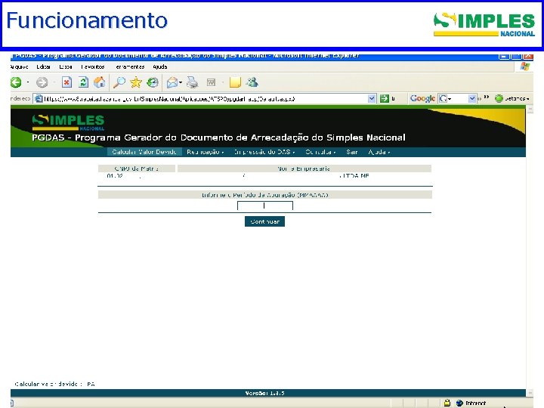The width and height of the screenshot is (544, 408).
Task: Click the Simples Nacional logo in page header
Action: (x=68, y=122)
